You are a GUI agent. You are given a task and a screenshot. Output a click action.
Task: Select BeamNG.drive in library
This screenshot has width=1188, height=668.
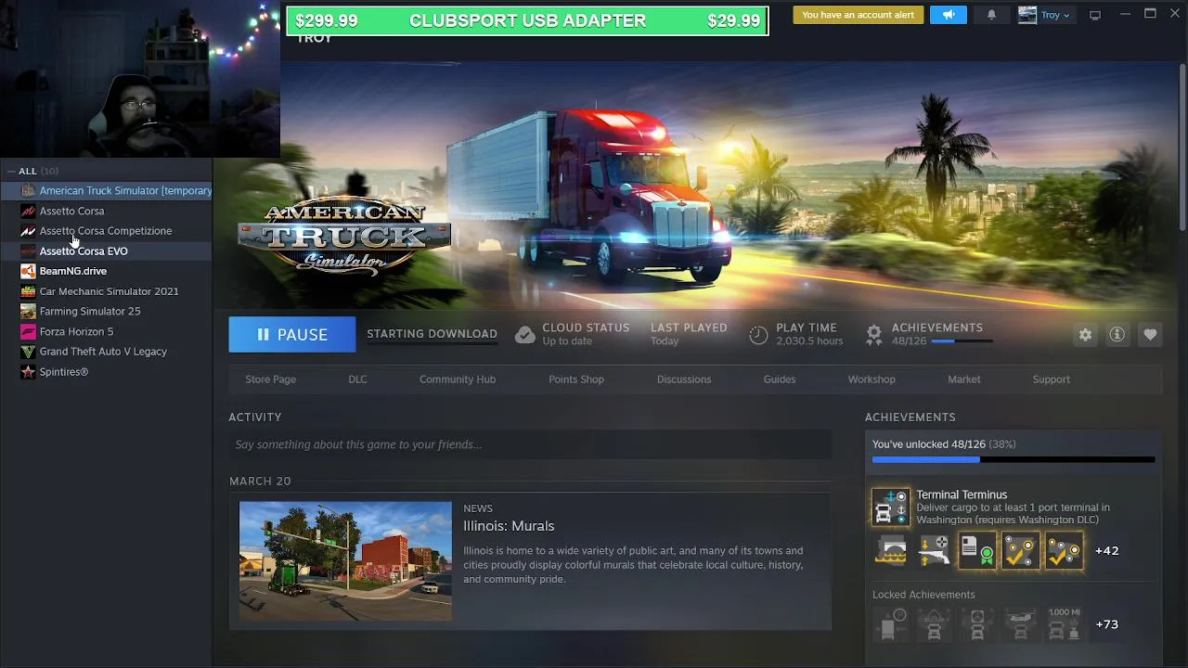[x=107, y=271]
